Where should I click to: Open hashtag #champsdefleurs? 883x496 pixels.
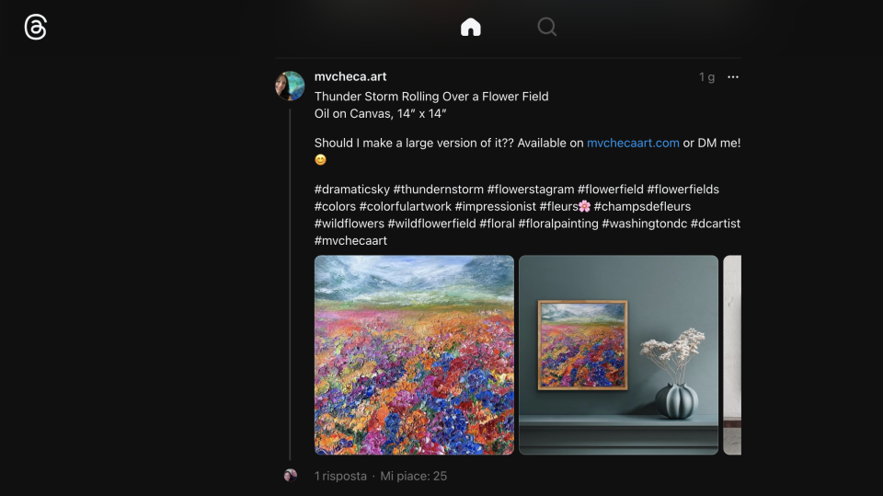pos(642,206)
